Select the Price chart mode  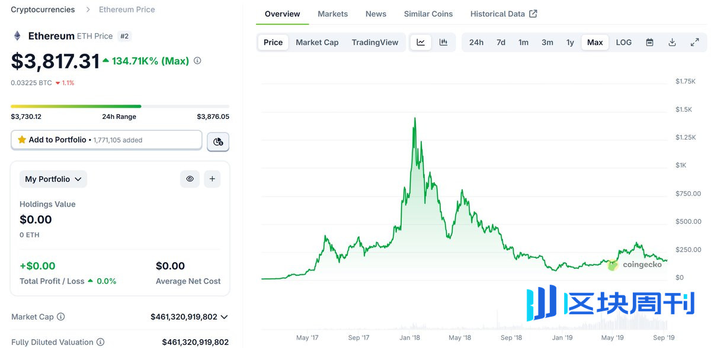273,42
